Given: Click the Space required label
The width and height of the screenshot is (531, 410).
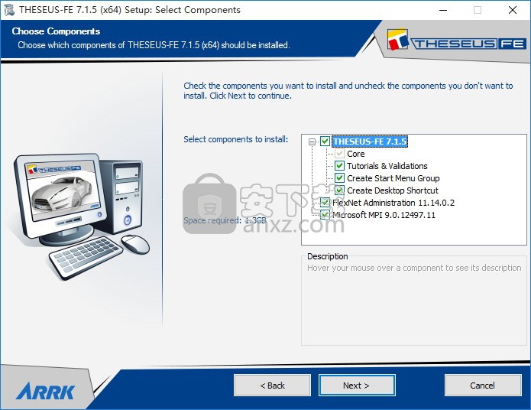Looking at the screenshot, I should point(225,220).
